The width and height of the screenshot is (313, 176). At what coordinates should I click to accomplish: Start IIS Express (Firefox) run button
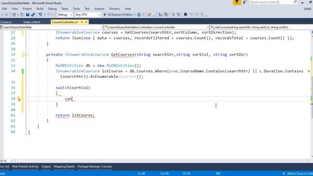coord(118,15)
